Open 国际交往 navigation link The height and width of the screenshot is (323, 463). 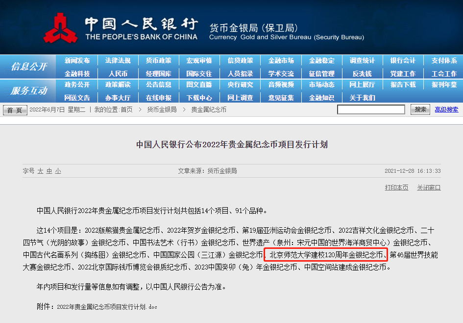[199, 74]
